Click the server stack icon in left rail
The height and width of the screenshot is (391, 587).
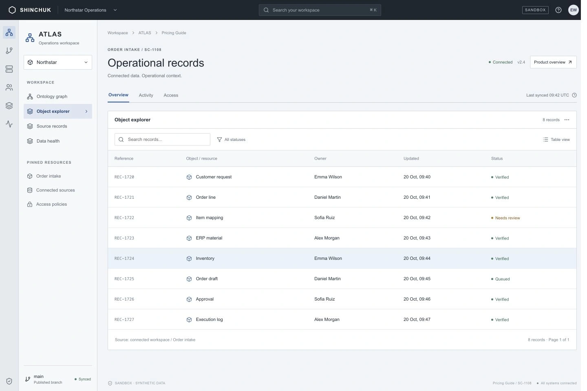[9, 69]
